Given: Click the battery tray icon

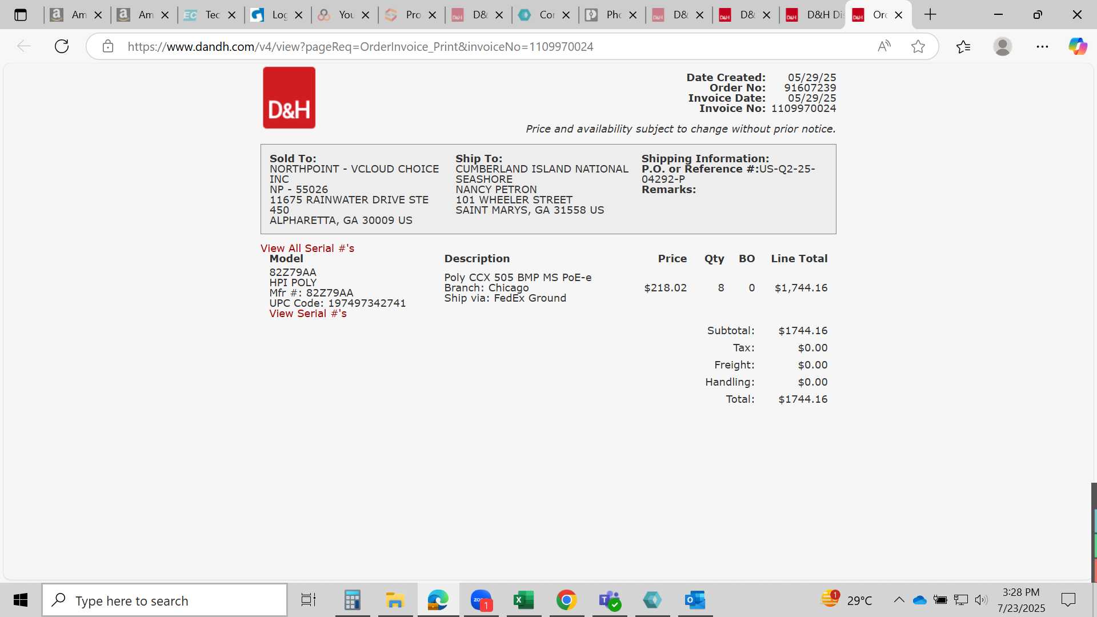Looking at the screenshot, I should pos(940,600).
